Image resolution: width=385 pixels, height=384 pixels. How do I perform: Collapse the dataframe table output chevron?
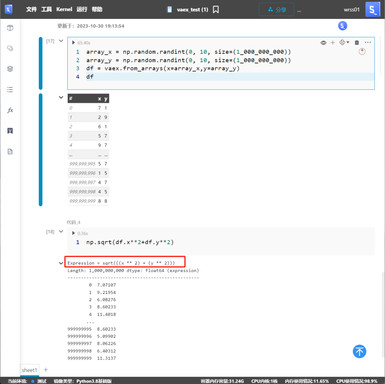click(x=61, y=98)
